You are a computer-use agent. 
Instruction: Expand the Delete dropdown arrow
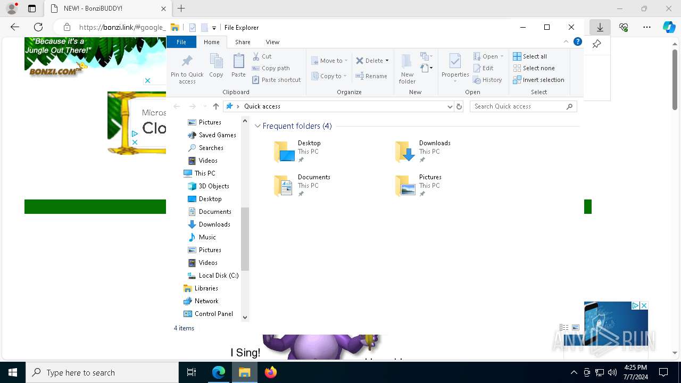point(387,61)
